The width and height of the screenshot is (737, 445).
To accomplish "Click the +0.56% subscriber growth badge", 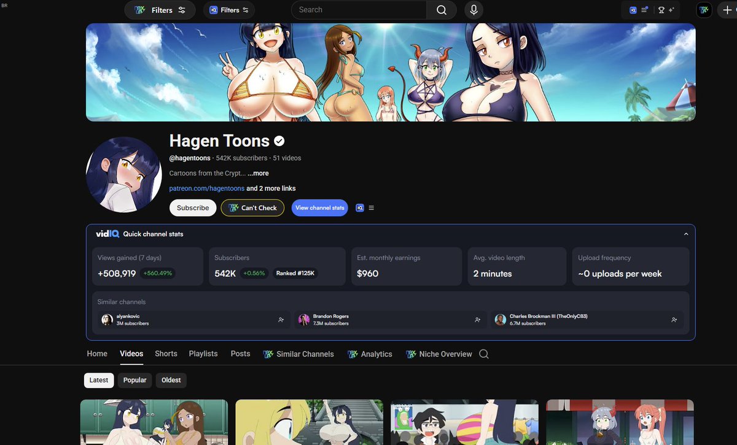I will click(x=254, y=273).
